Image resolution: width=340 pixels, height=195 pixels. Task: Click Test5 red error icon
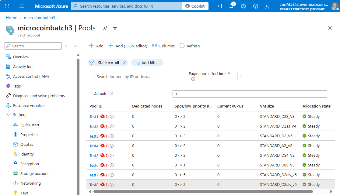coord(102,156)
